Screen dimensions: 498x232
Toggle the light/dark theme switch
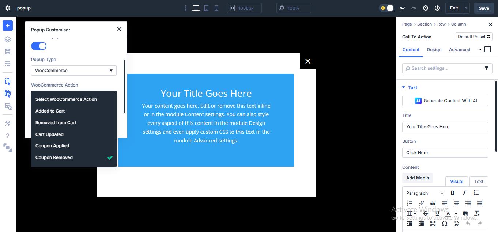(x=386, y=8)
